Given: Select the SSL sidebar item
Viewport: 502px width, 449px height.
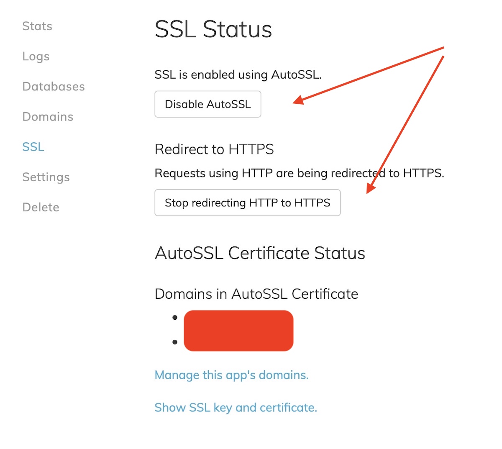Looking at the screenshot, I should 33,147.
